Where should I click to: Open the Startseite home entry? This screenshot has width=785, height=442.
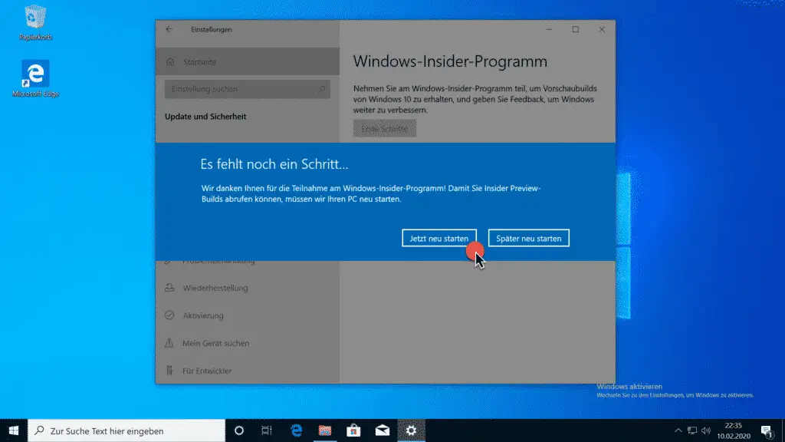pos(248,61)
